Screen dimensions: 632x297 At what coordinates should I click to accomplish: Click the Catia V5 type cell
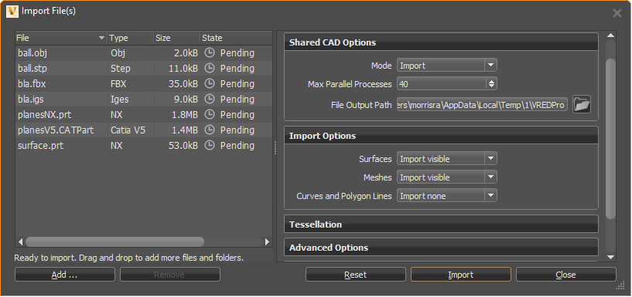131,130
